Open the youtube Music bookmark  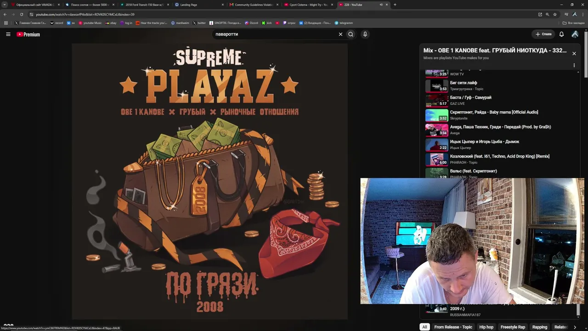90,23
